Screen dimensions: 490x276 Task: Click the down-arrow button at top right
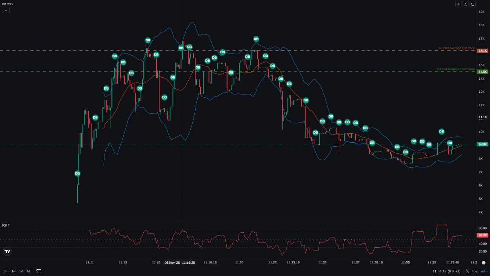pos(458,4)
